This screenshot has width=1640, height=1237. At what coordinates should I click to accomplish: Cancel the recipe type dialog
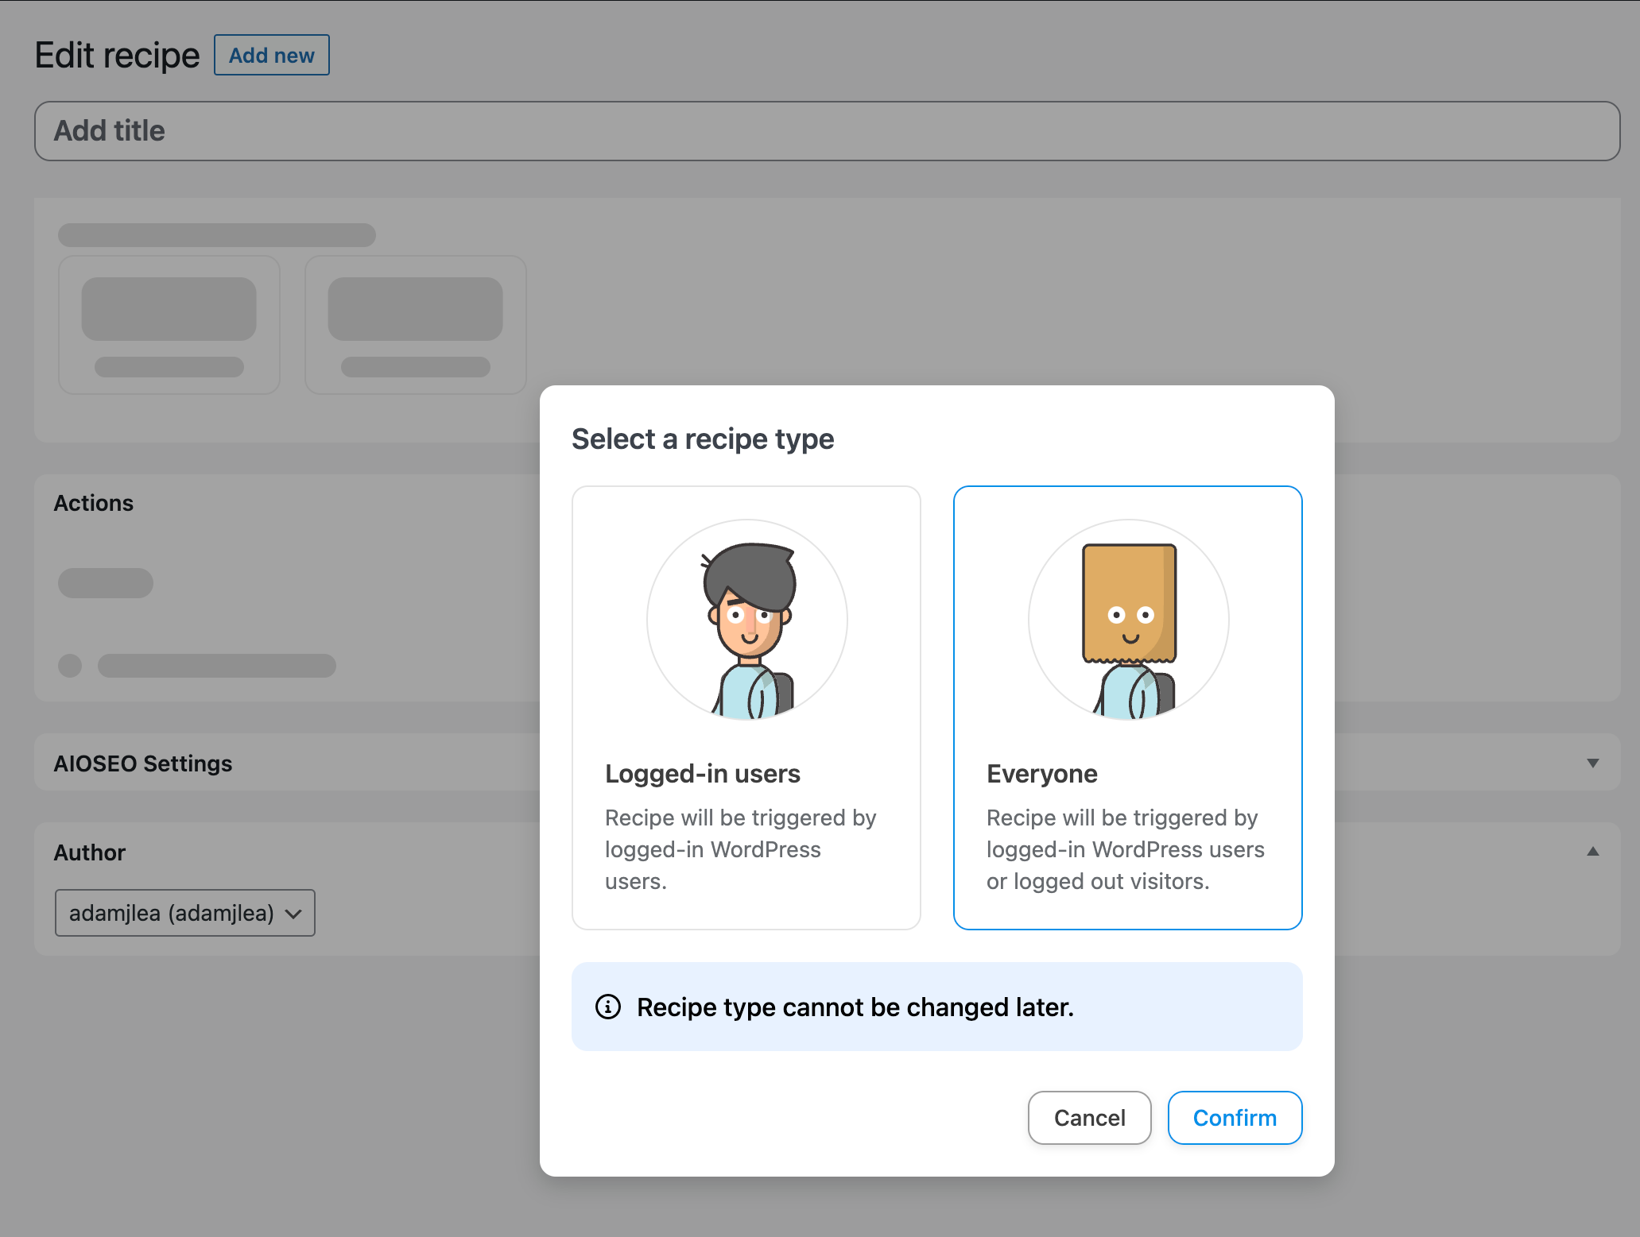pyautogui.click(x=1089, y=1118)
